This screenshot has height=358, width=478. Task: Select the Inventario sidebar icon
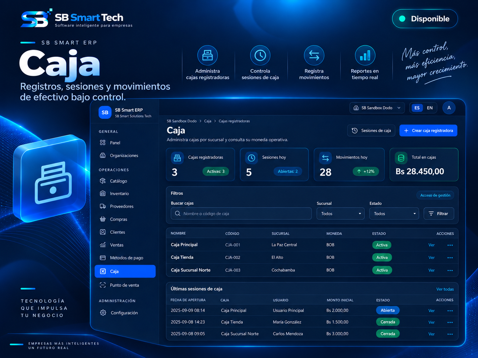coord(103,194)
